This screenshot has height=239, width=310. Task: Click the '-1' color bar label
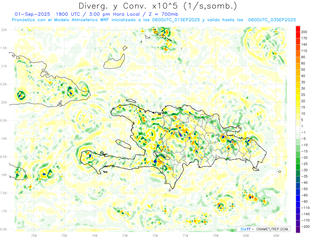[304, 132]
